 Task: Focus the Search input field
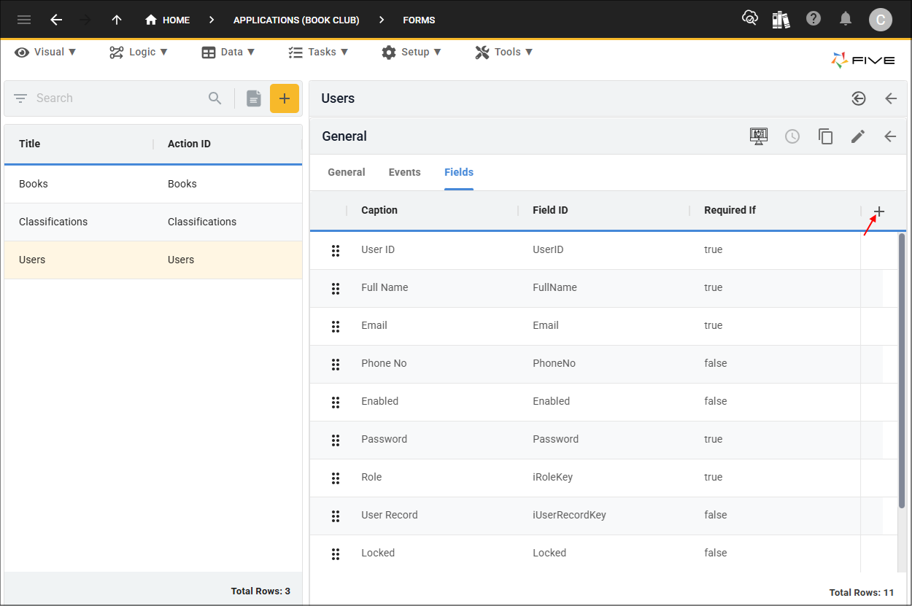point(117,98)
